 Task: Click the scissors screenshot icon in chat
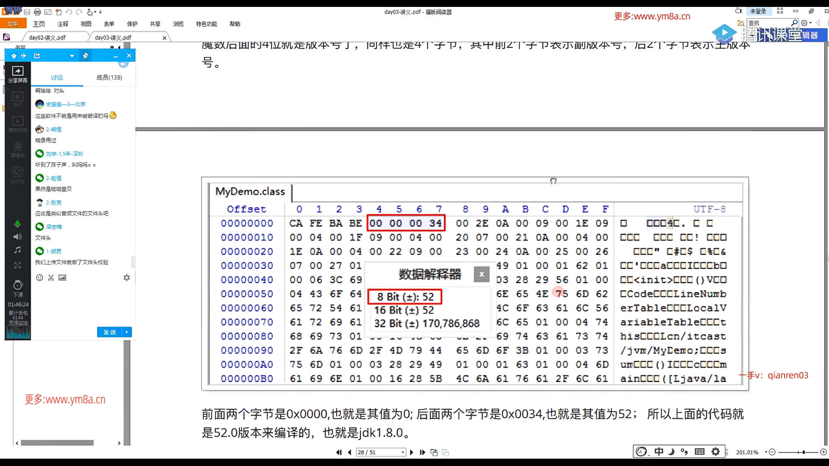pyautogui.click(x=51, y=277)
